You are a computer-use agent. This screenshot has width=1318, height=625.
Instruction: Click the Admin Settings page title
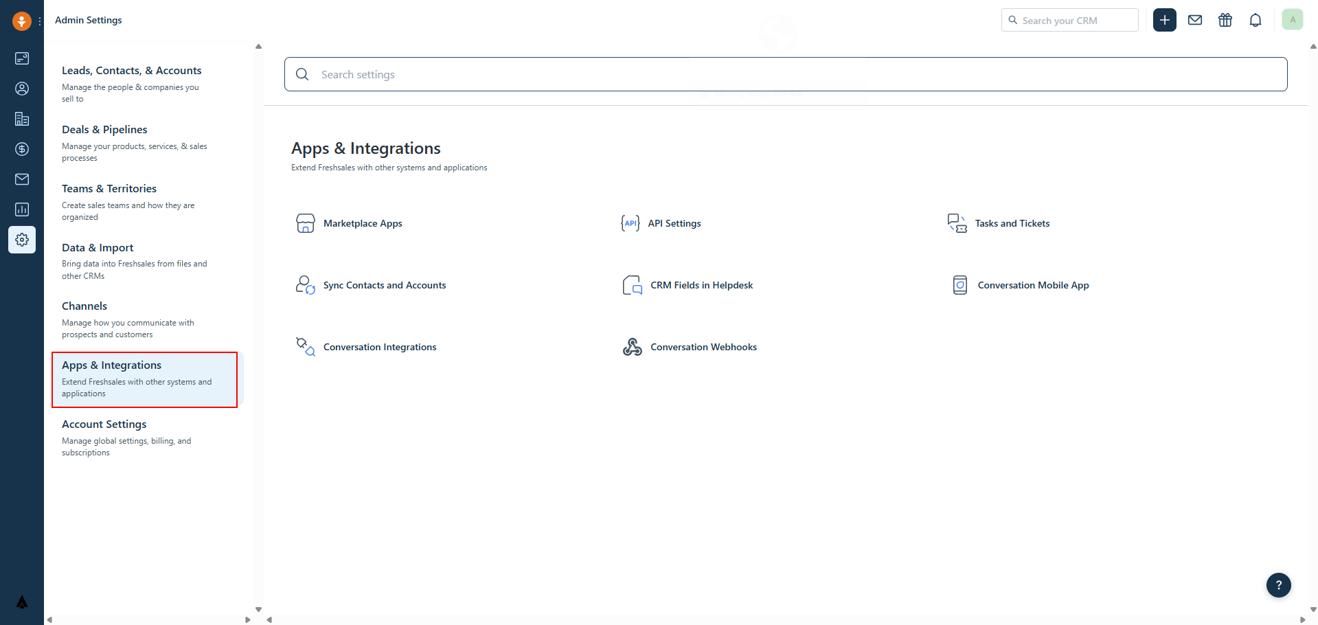coord(89,20)
